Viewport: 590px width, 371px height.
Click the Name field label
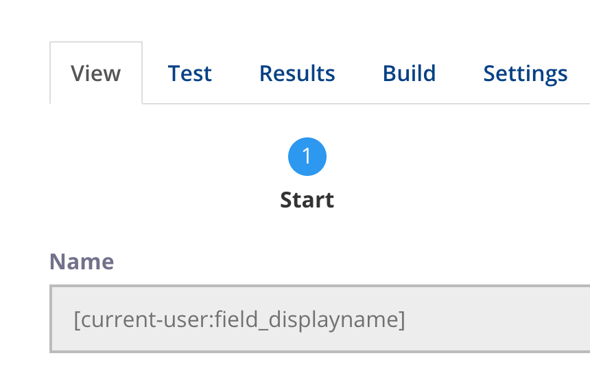tap(82, 261)
